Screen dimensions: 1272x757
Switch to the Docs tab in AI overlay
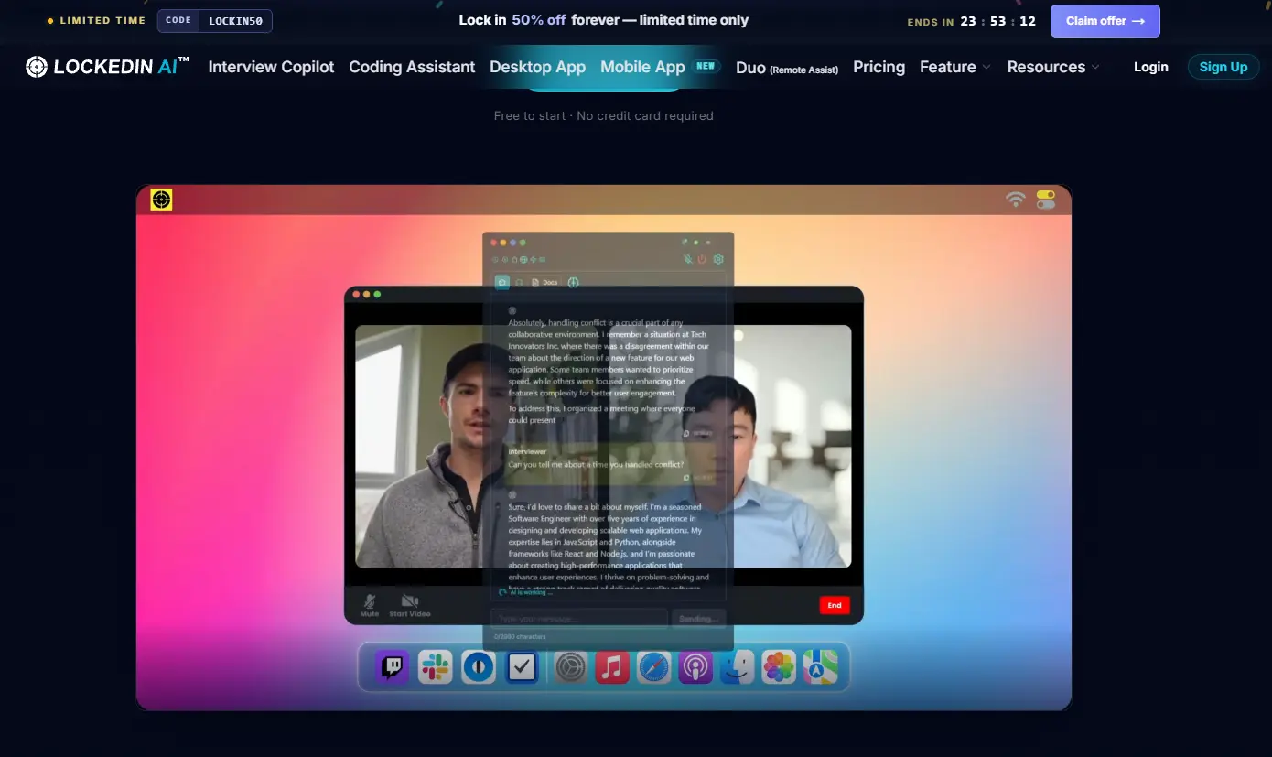click(544, 283)
